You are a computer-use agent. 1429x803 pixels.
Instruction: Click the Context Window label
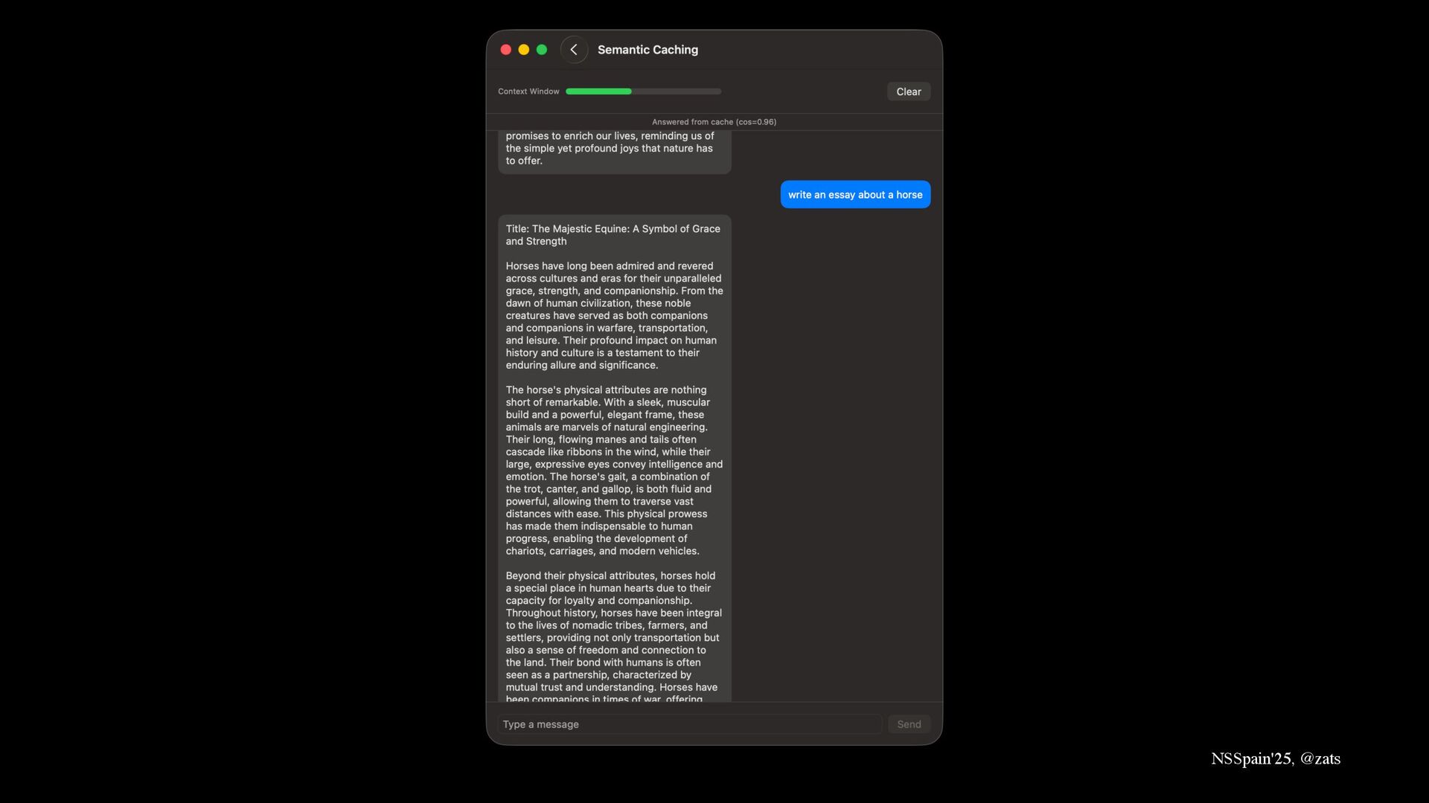pos(528,91)
